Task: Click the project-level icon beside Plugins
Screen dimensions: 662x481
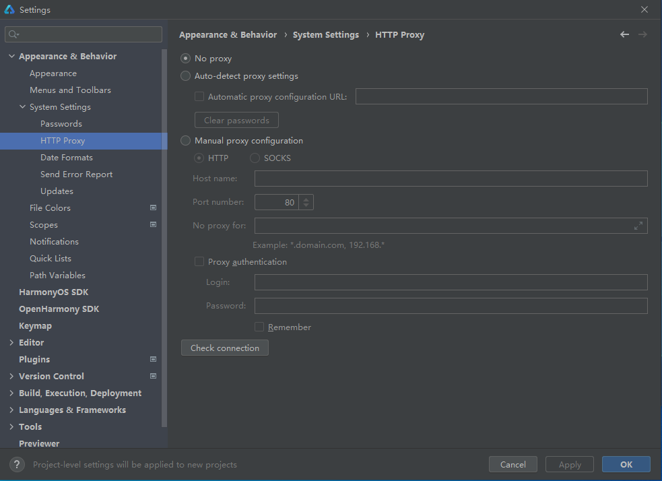Action: [154, 359]
